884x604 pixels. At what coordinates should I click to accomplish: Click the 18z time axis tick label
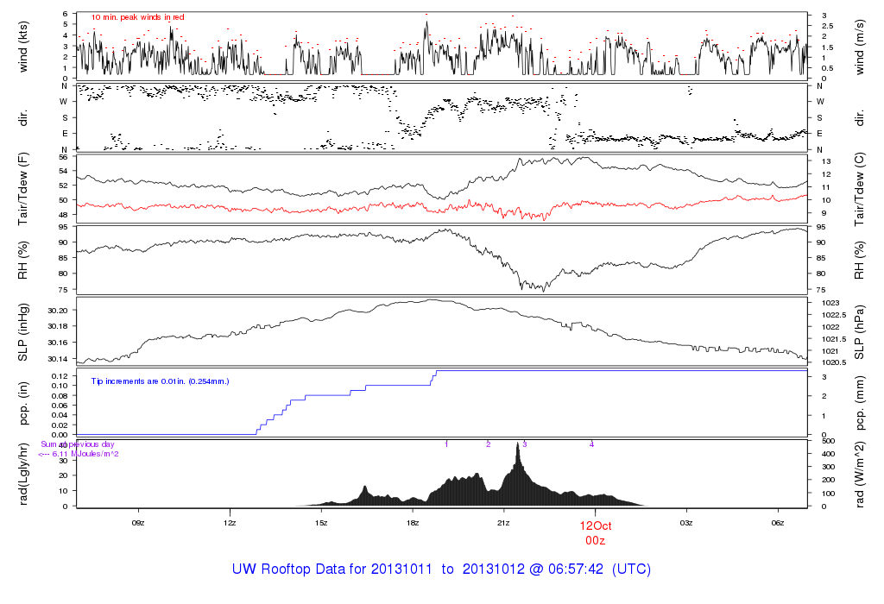pos(413,523)
